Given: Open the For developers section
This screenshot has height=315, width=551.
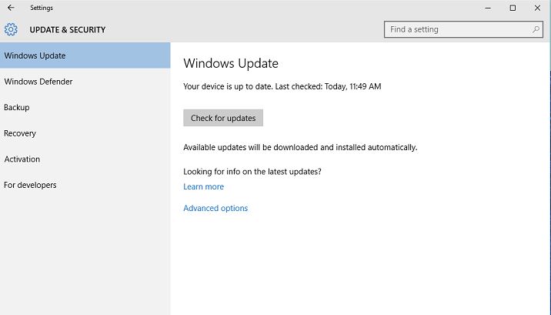Looking at the screenshot, I should 85,185.
